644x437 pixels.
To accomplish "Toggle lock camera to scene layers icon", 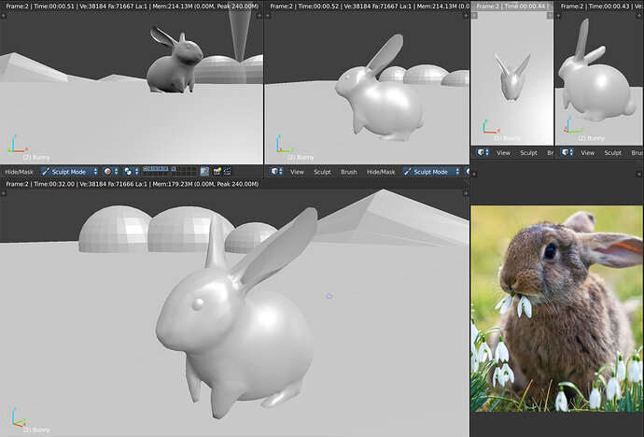I will (x=204, y=171).
